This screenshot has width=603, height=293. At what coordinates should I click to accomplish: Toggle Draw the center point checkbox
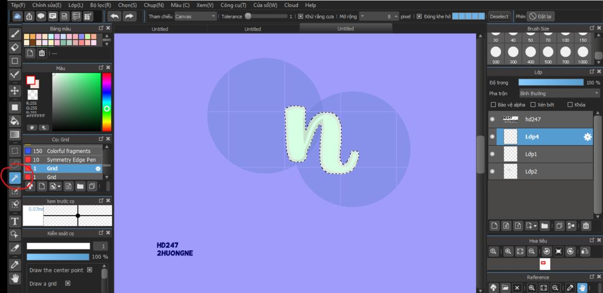(90, 270)
